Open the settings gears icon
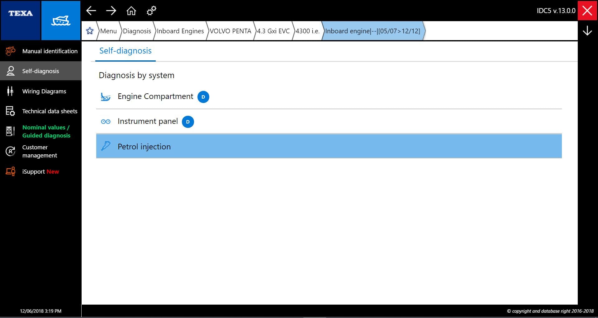 click(x=151, y=10)
